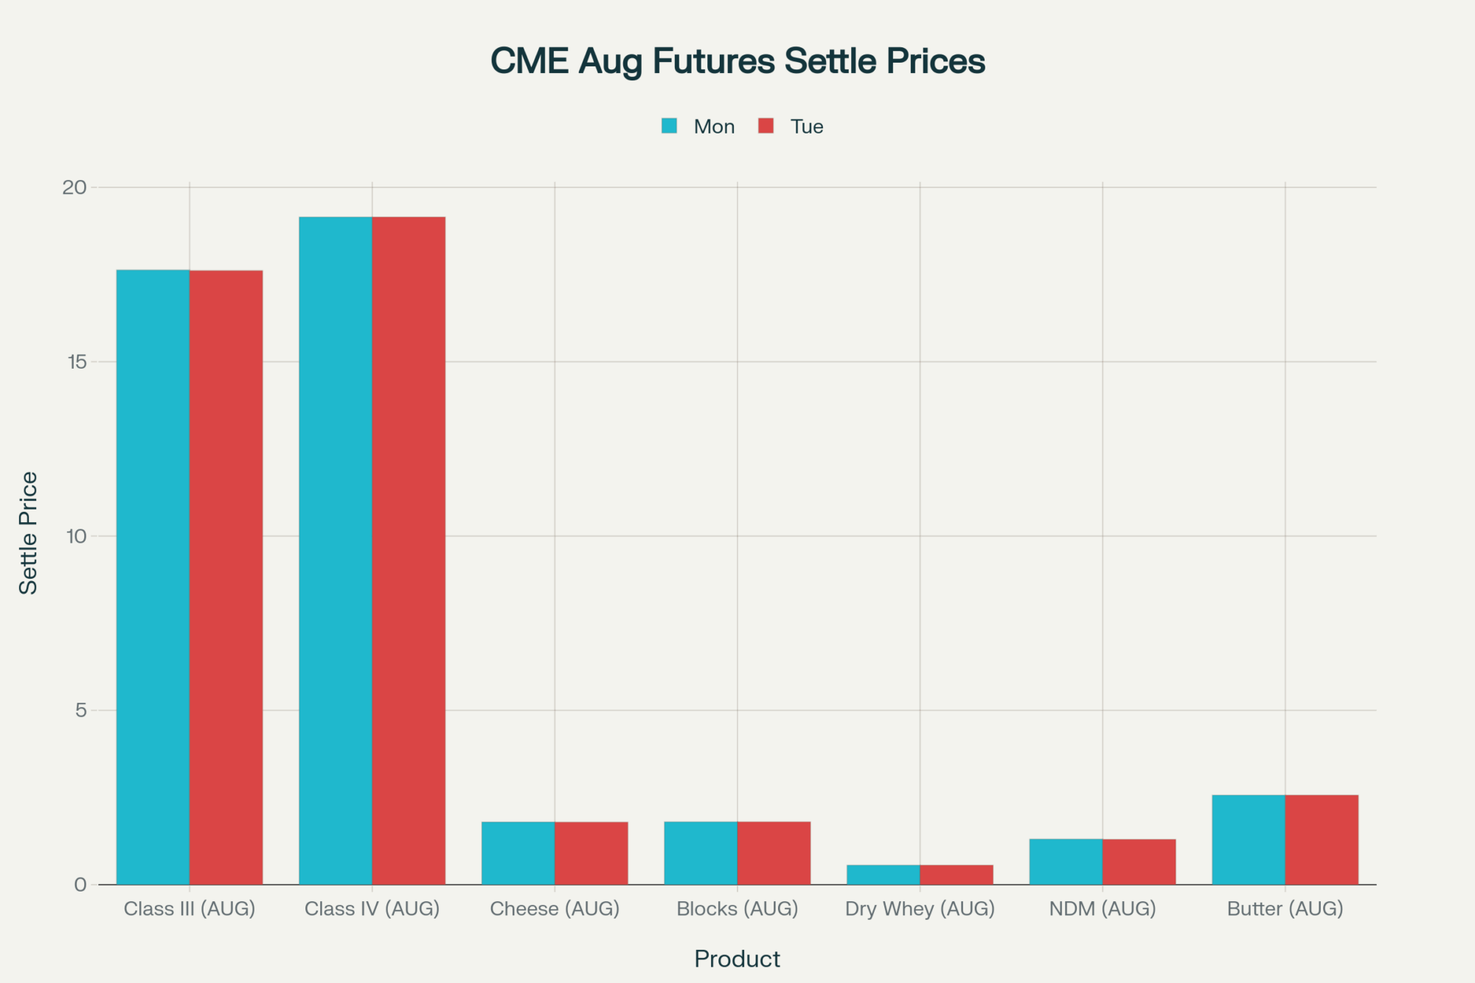Click the Product axis title
This screenshot has width=1475, height=983.
pyautogui.click(x=737, y=959)
